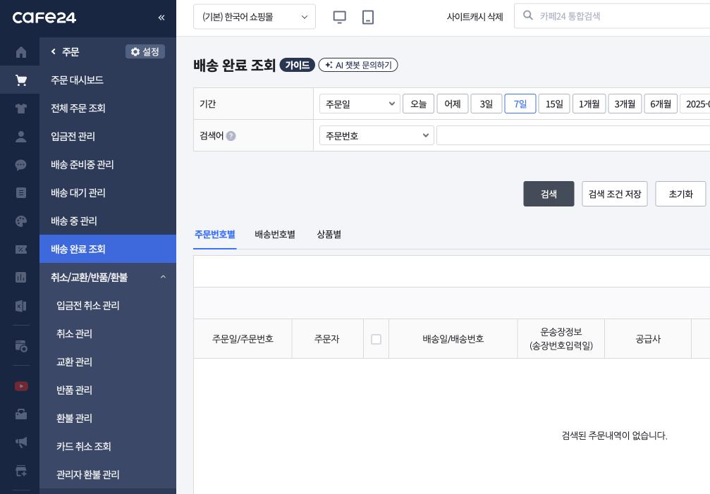
Task: Switch to PC desktop preview icon
Action: point(339,17)
